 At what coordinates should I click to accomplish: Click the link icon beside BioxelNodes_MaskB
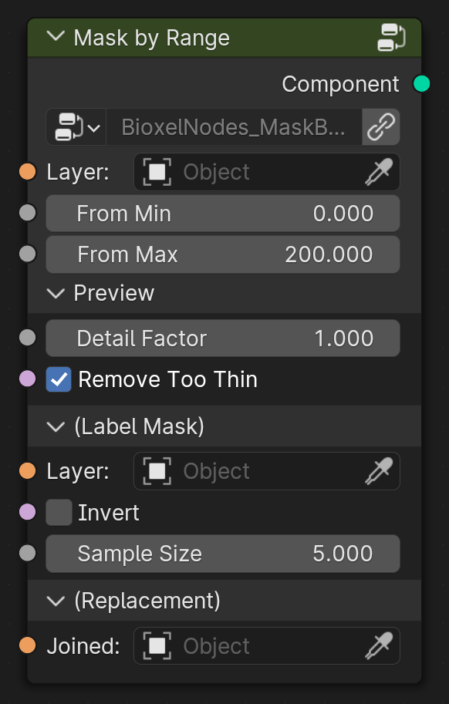(x=381, y=127)
